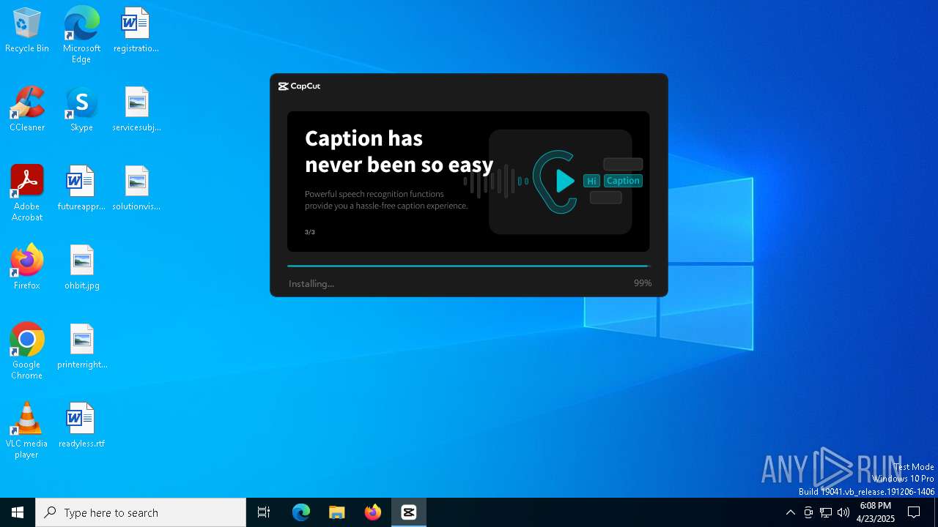Viewport: 938px width, 527px height.
Task: Select the Skype desktop shortcut
Action: (81, 109)
